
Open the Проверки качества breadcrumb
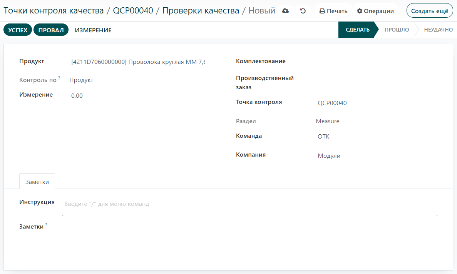point(201,10)
